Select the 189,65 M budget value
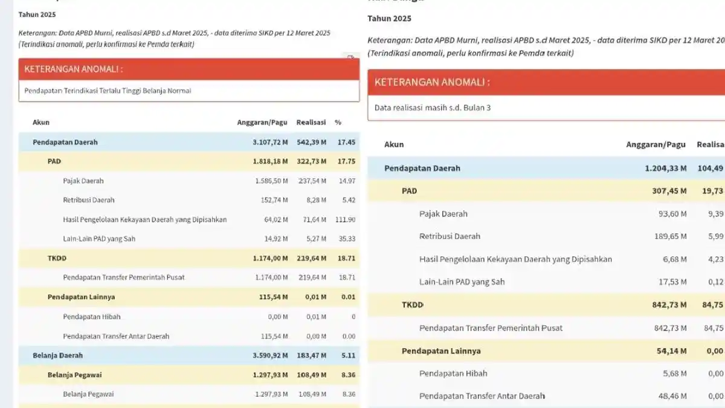The image size is (725, 408). click(x=670, y=236)
